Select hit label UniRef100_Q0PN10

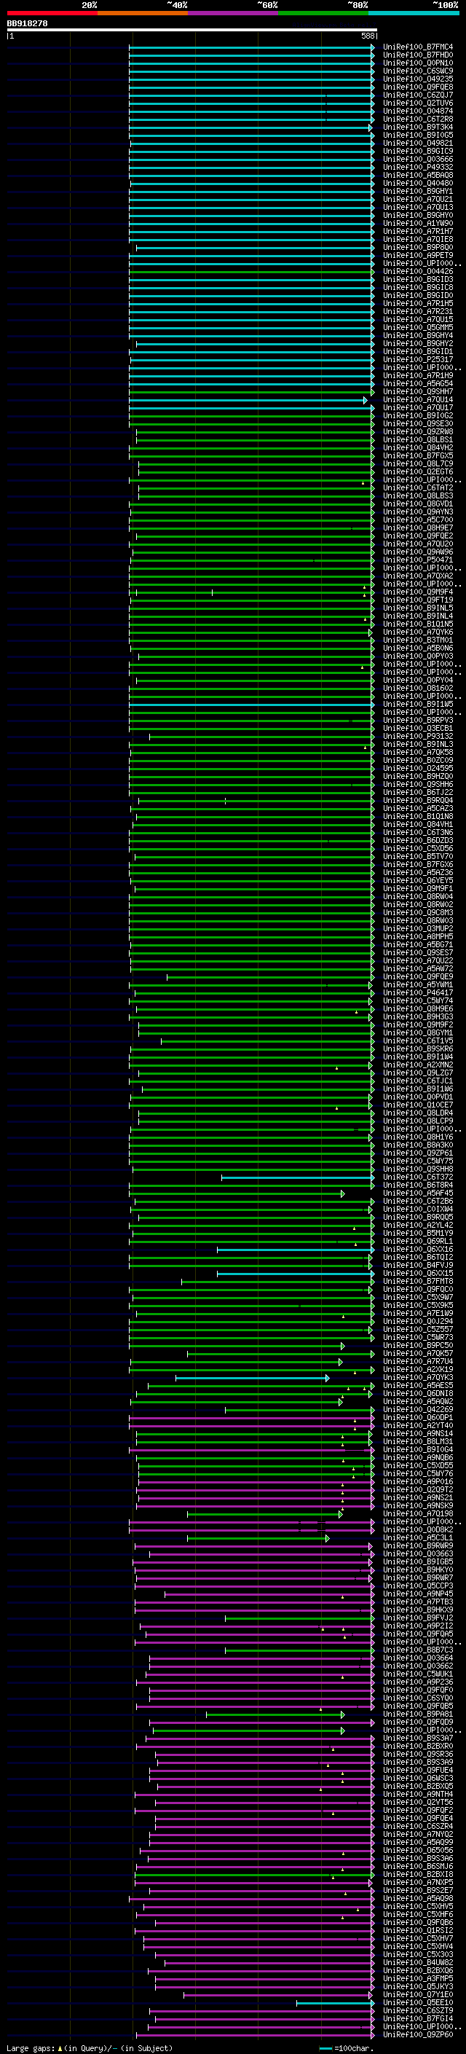tap(418, 63)
